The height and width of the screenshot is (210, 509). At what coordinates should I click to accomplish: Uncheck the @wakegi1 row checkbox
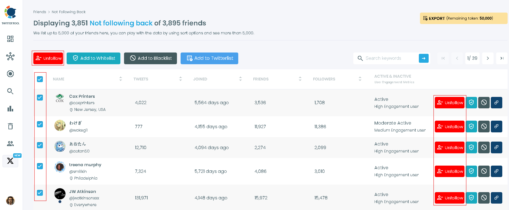(x=40, y=124)
